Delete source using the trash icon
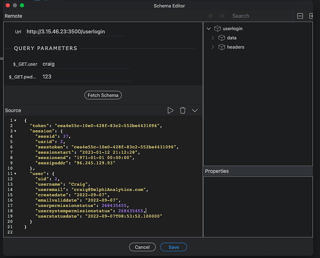The height and width of the screenshot is (258, 320). 183,110
